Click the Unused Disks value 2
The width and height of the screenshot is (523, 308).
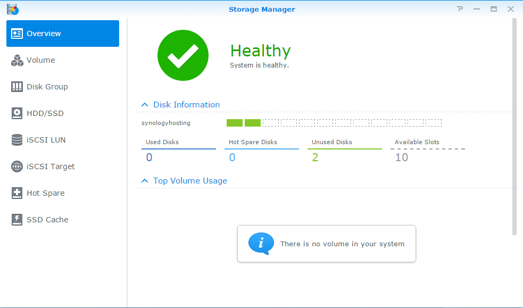(315, 157)
